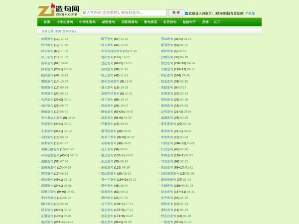This screenshot has width=299, height=224.
Task: Open the 化云造句 entry
Action: pyautogui.click(x=47, y=57)
